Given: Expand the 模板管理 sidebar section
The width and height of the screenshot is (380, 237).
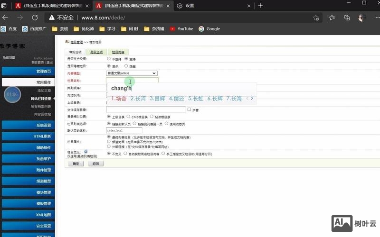Looking at the screenshot, I should (x=28, y=204).
